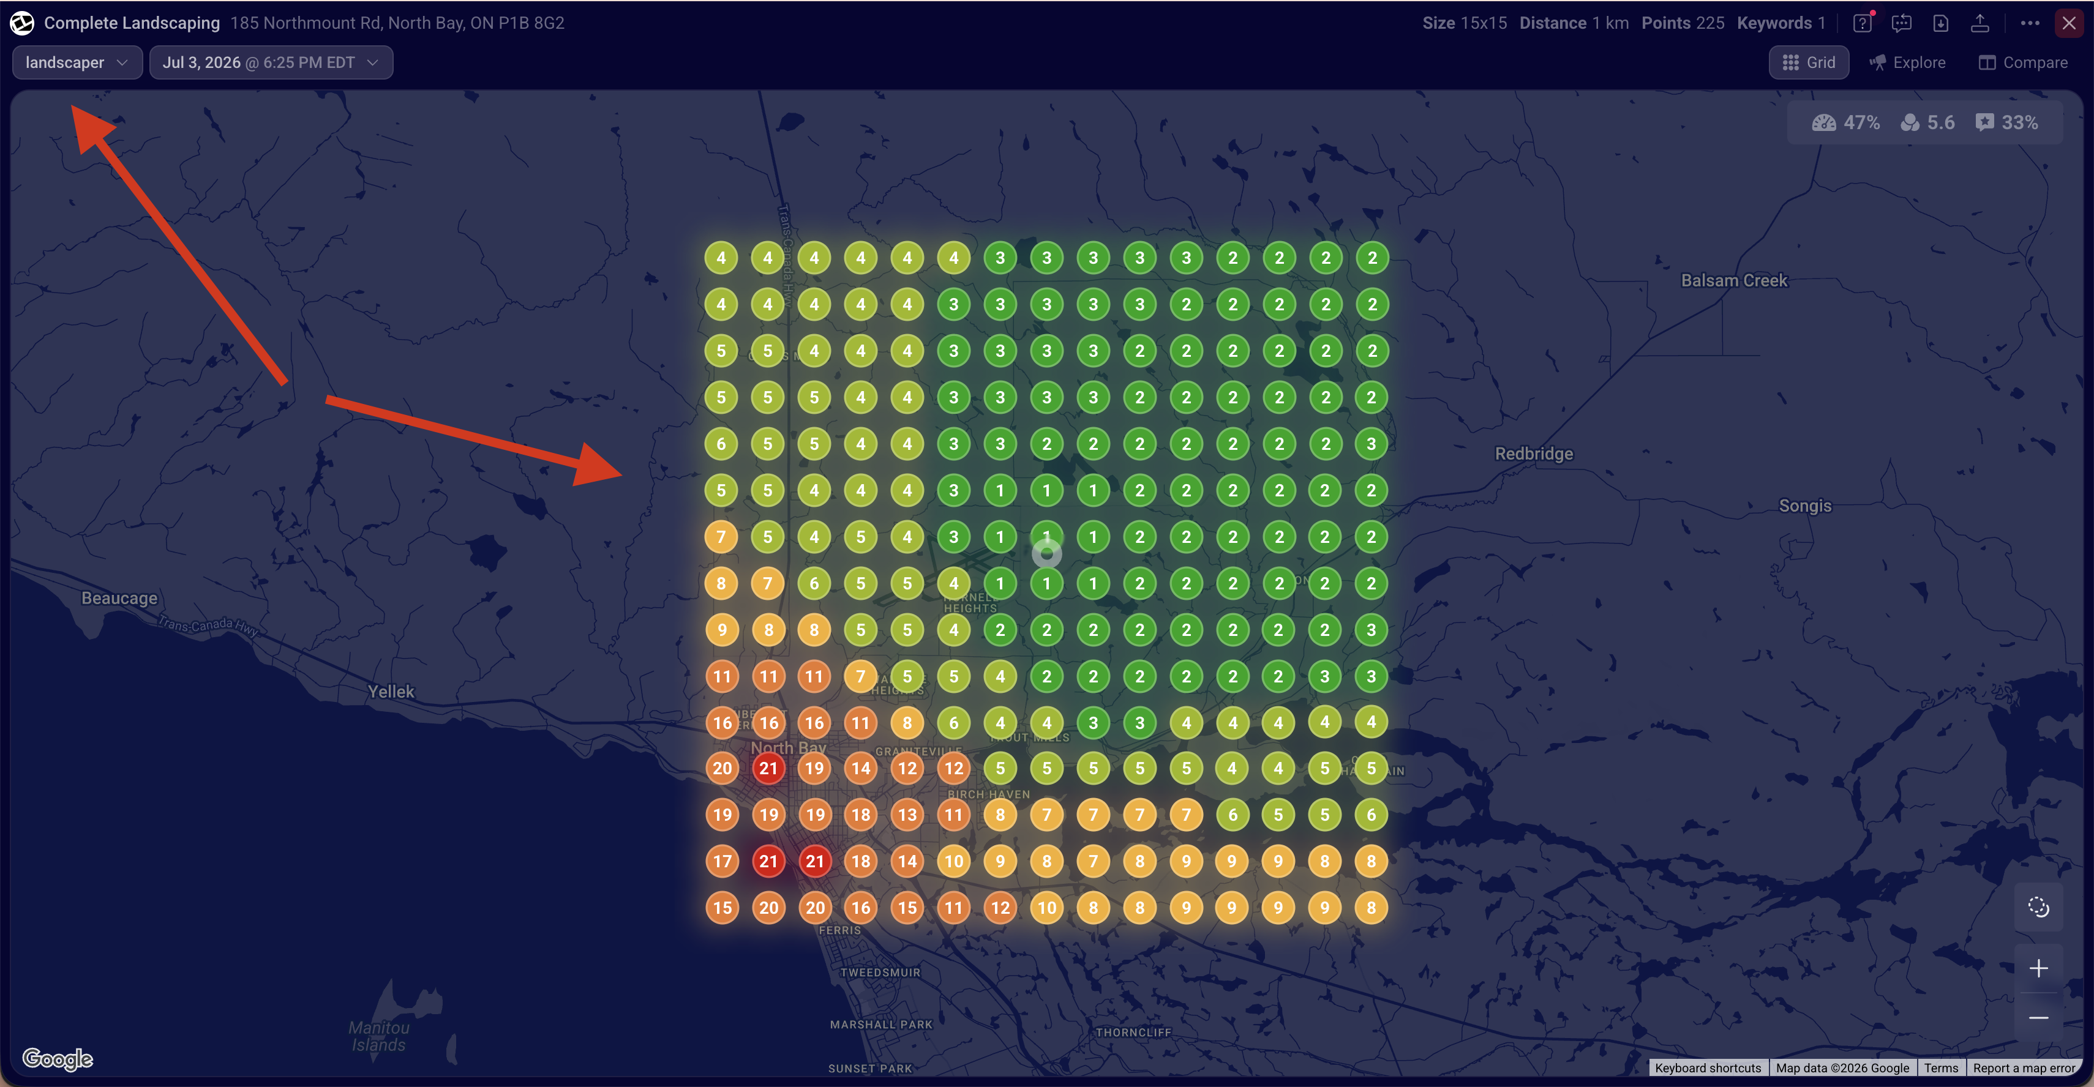The image size is (2094, 1087).
Task: Click the Balsam Creek map label
Action: (1734, 280)
